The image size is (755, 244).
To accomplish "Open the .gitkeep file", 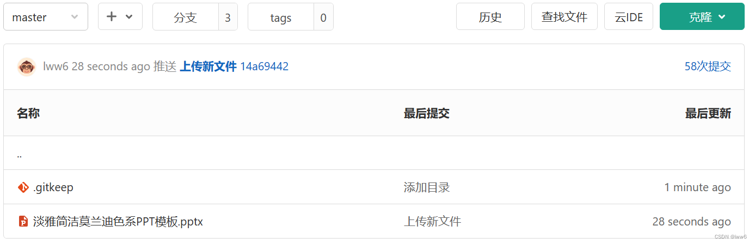I will 53,187.
